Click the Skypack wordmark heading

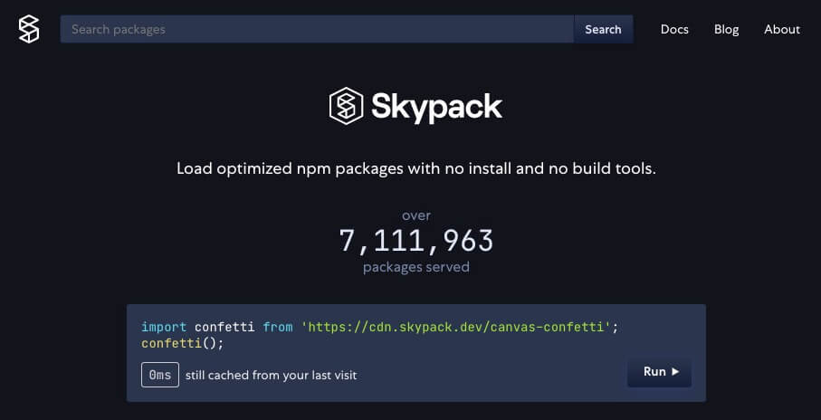click(x=436, y=106)
